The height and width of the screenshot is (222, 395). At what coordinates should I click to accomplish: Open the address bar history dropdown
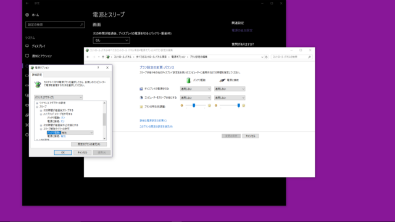click(x=262, y=57)
